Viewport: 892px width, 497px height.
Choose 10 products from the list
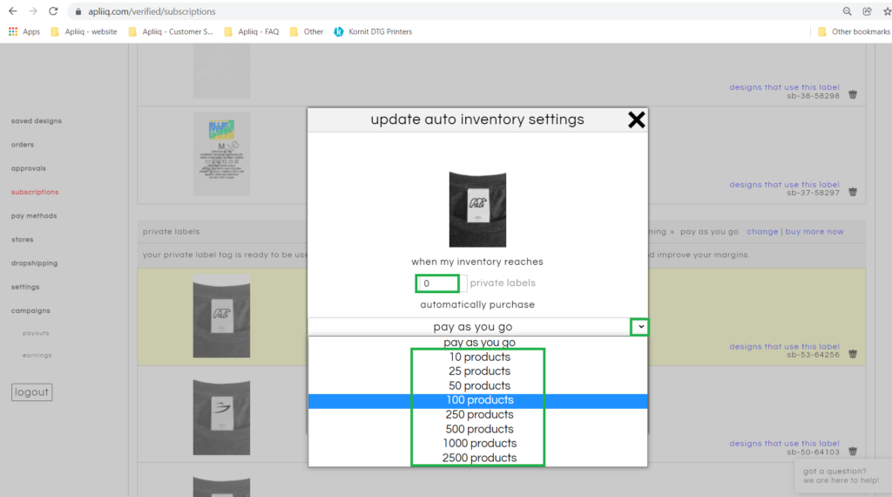(x=479, y=357)
